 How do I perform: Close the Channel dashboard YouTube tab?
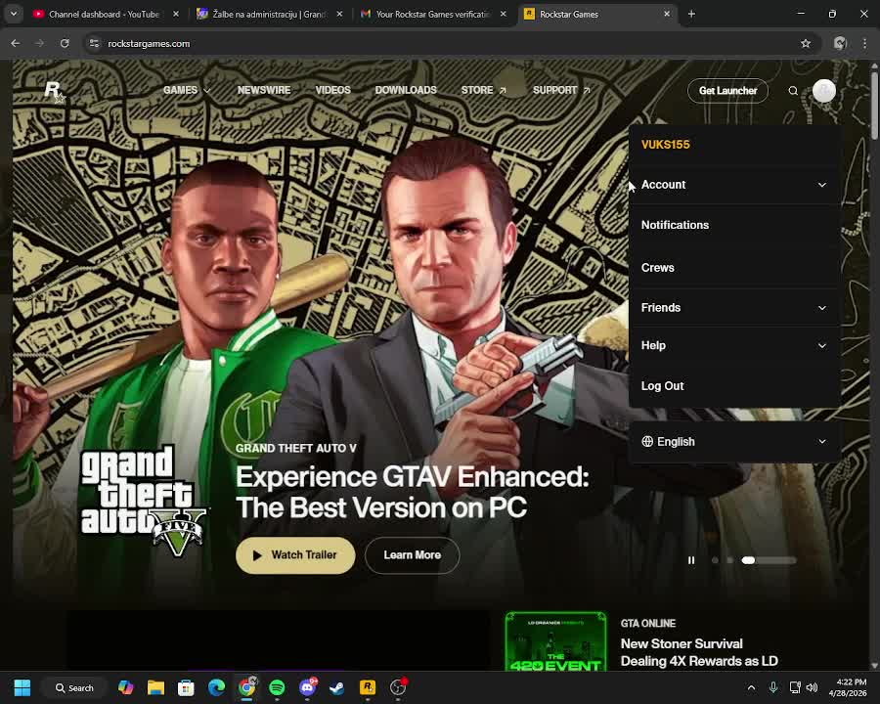point(176,14)
